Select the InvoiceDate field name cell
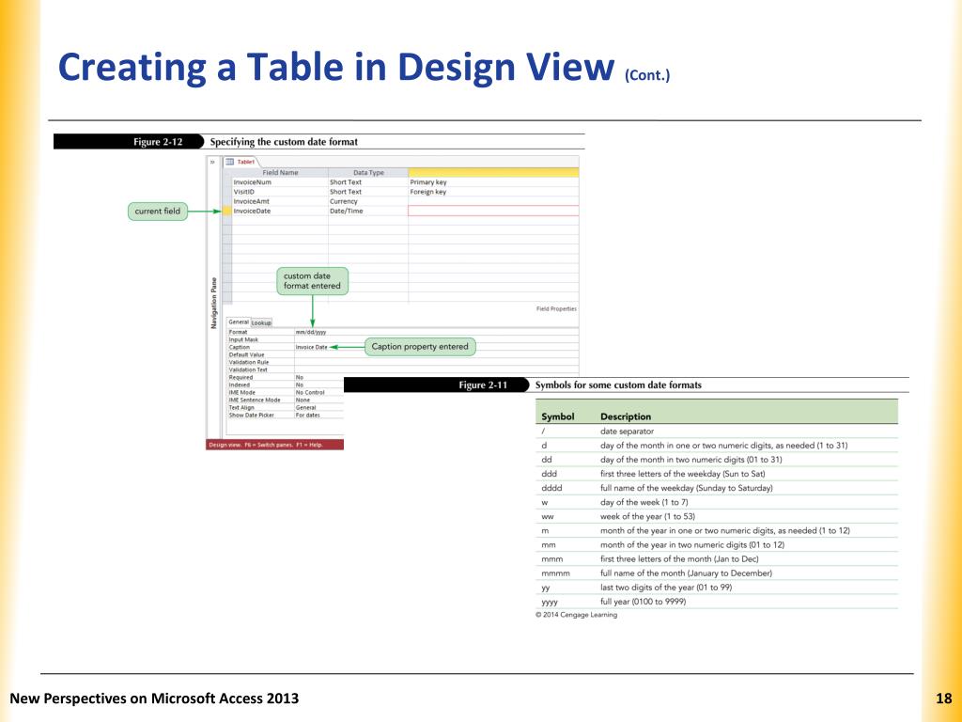The height and width of the screenshot is (722, 962). click(x=280, y=211)
